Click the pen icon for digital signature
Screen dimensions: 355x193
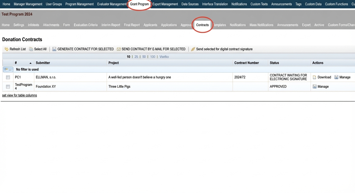(x=193, y=49)
